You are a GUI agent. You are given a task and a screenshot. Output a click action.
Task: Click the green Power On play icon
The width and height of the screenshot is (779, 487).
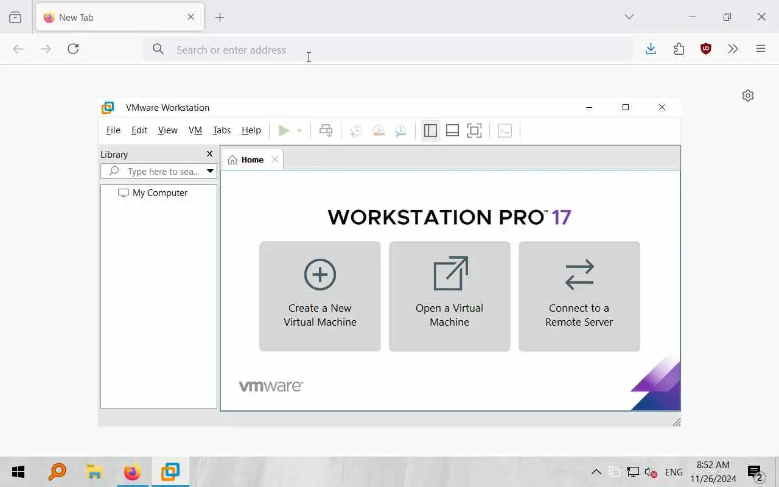click(284, 130)
